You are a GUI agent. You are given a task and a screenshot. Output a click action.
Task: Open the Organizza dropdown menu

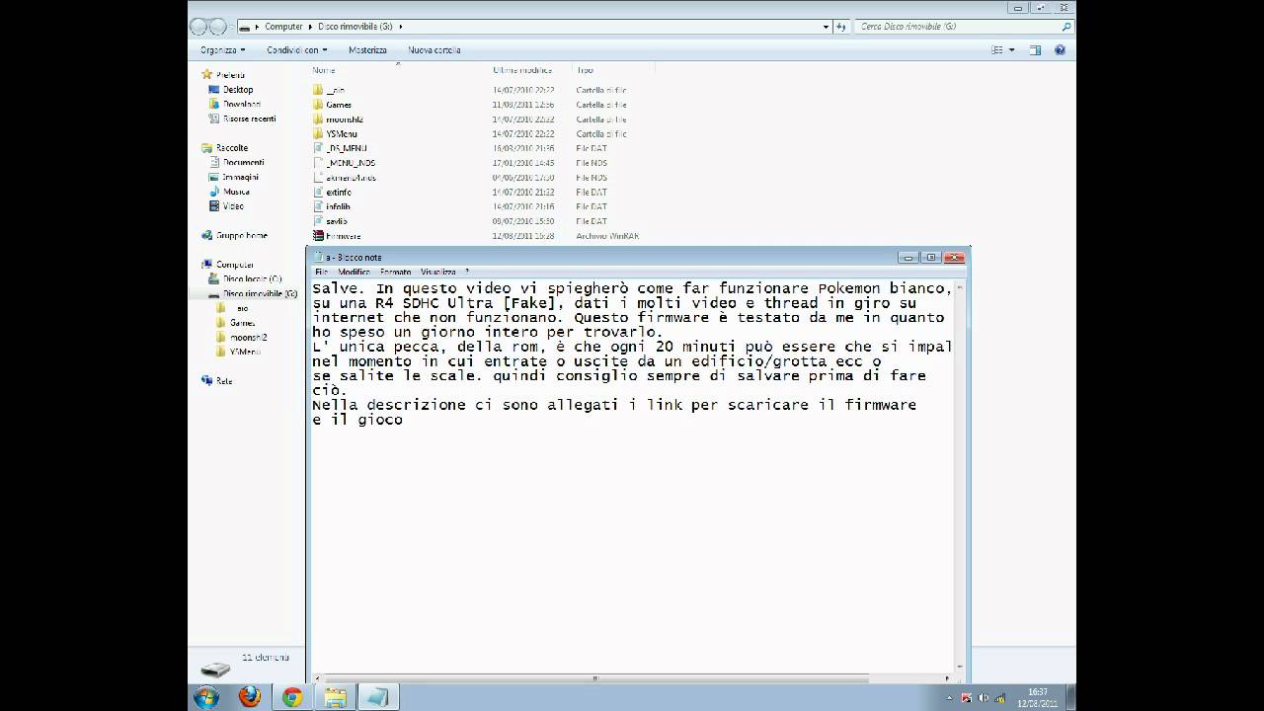pyautogui.click(x=221, y=49)
